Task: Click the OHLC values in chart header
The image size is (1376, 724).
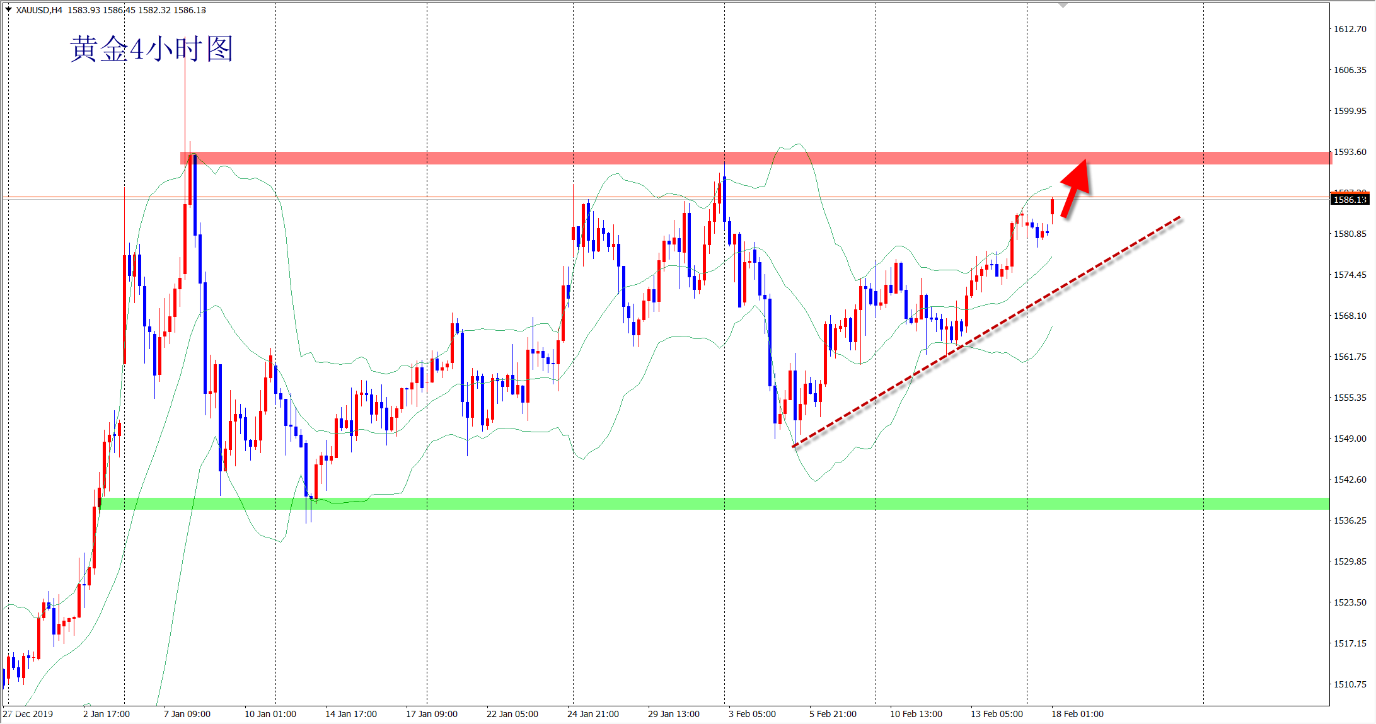Action: click(x=137, y=10)
